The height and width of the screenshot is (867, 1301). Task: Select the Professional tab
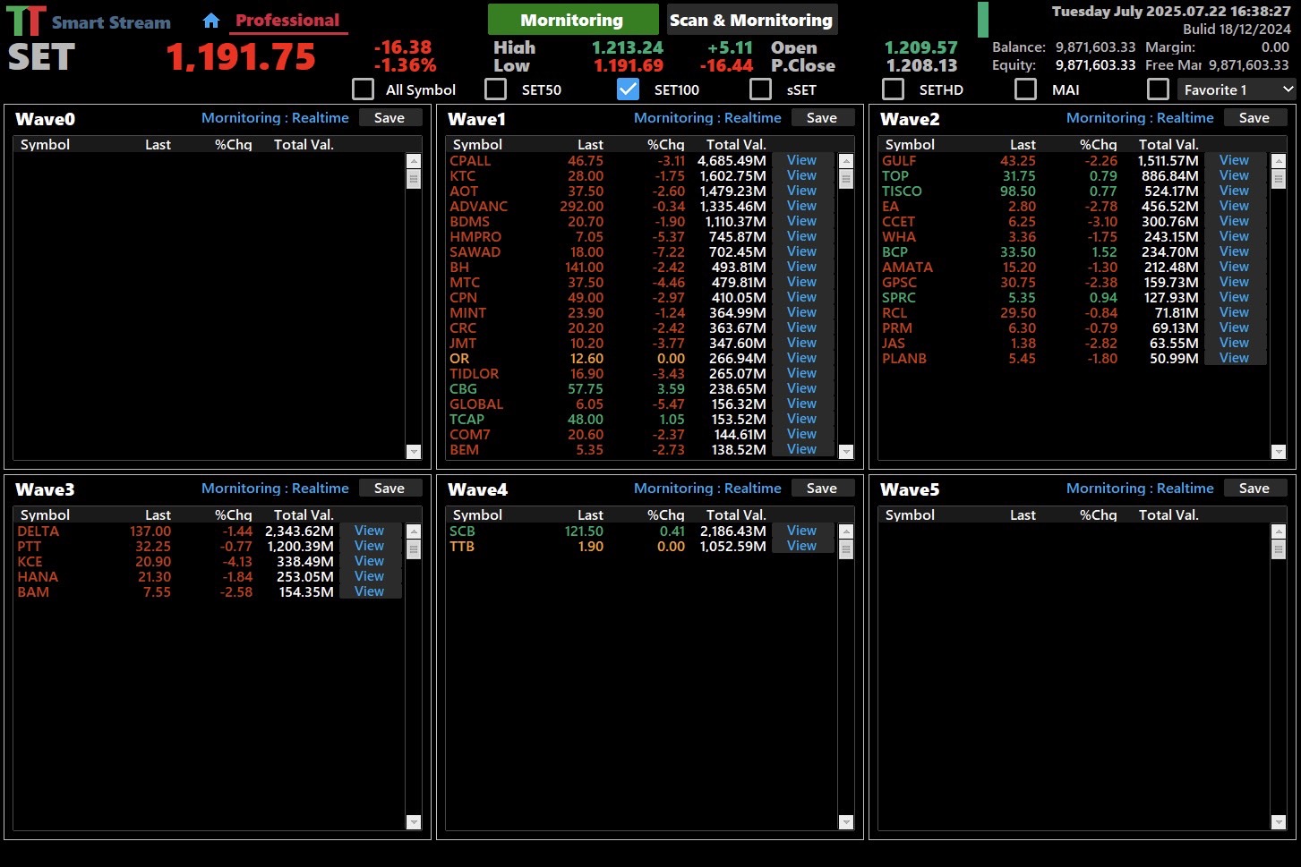[287, 20]
